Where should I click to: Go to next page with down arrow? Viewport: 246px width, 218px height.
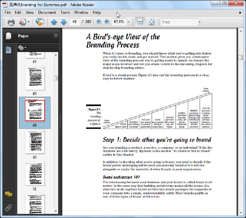point(64,22)
